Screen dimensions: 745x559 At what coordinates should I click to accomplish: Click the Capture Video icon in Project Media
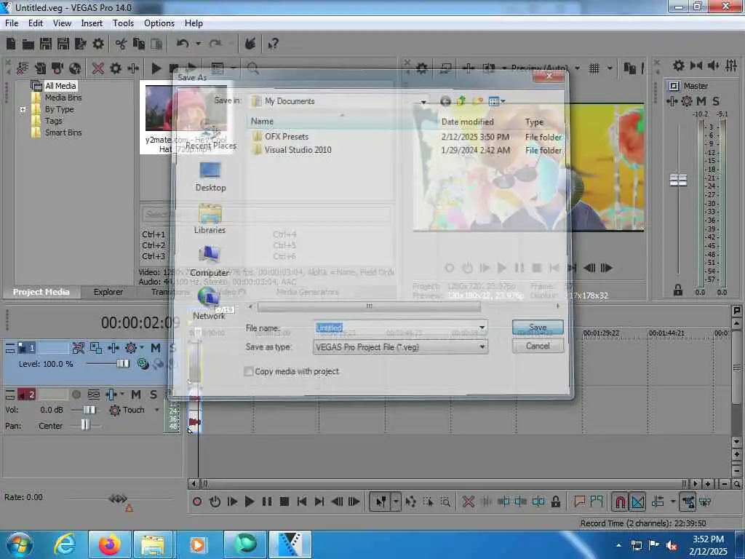[57, 68]
